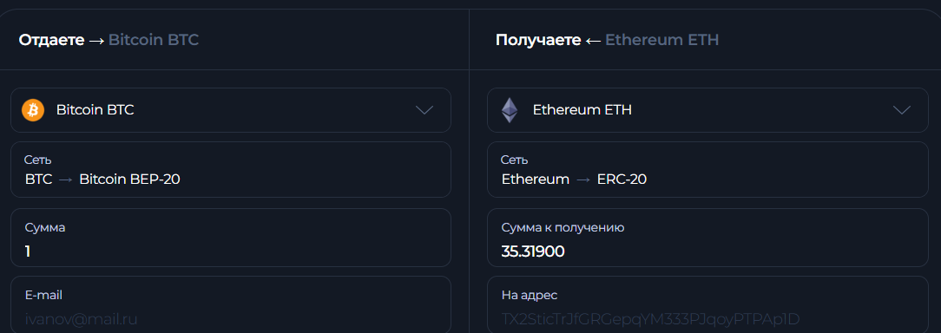This screenshot has width=941, height=333.
Task: Select the Ethereum → ERC-20 network field
Action: click(707, 170)
